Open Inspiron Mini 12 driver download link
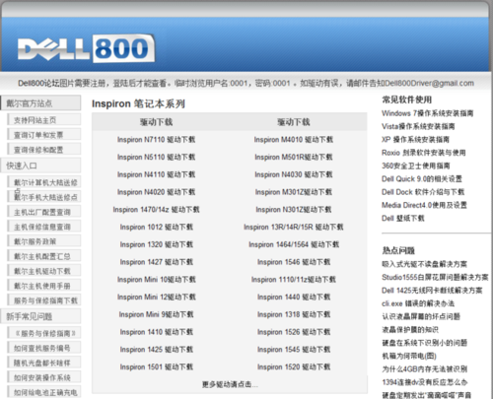The image size is (493, 399). point(157,297)
